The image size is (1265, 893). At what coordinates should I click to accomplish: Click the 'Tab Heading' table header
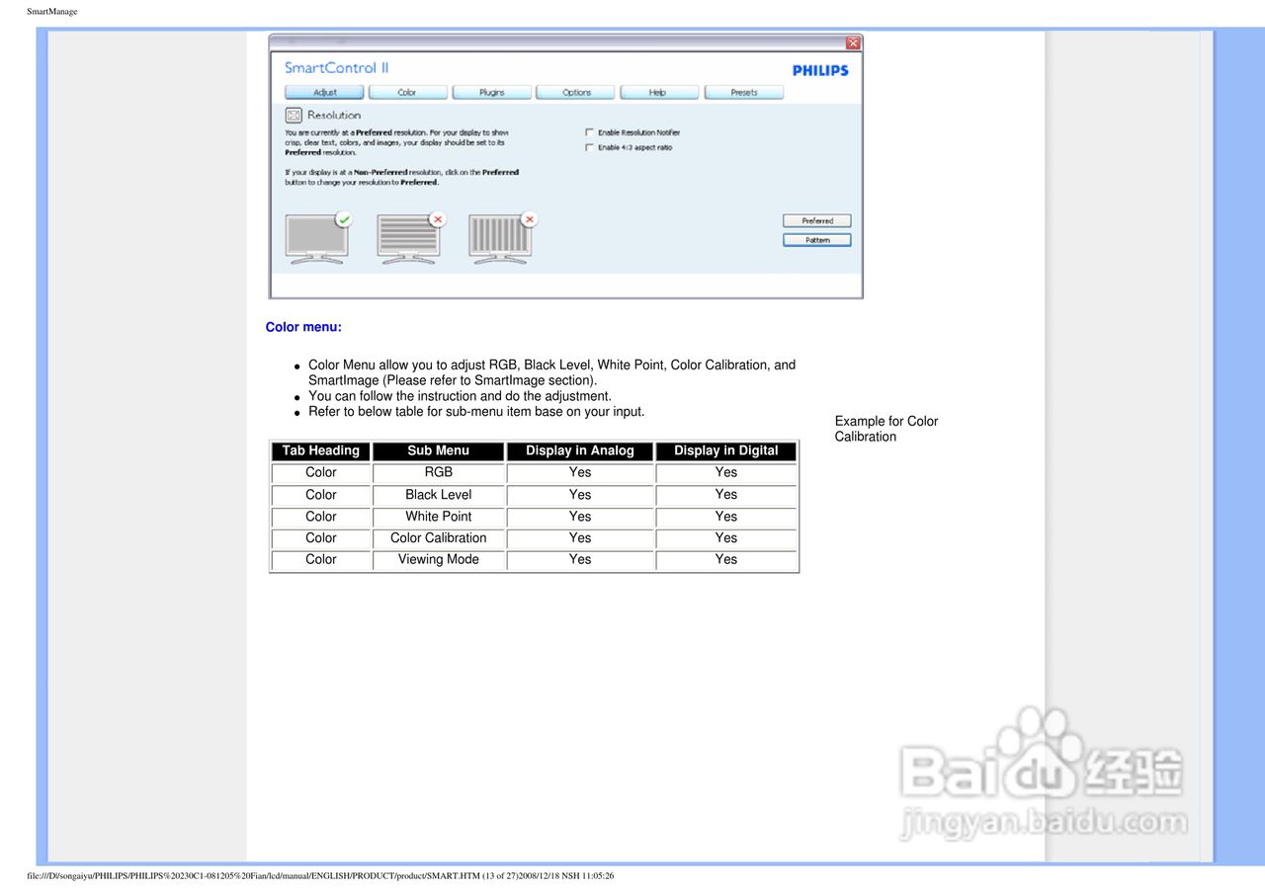click(321, 450)
